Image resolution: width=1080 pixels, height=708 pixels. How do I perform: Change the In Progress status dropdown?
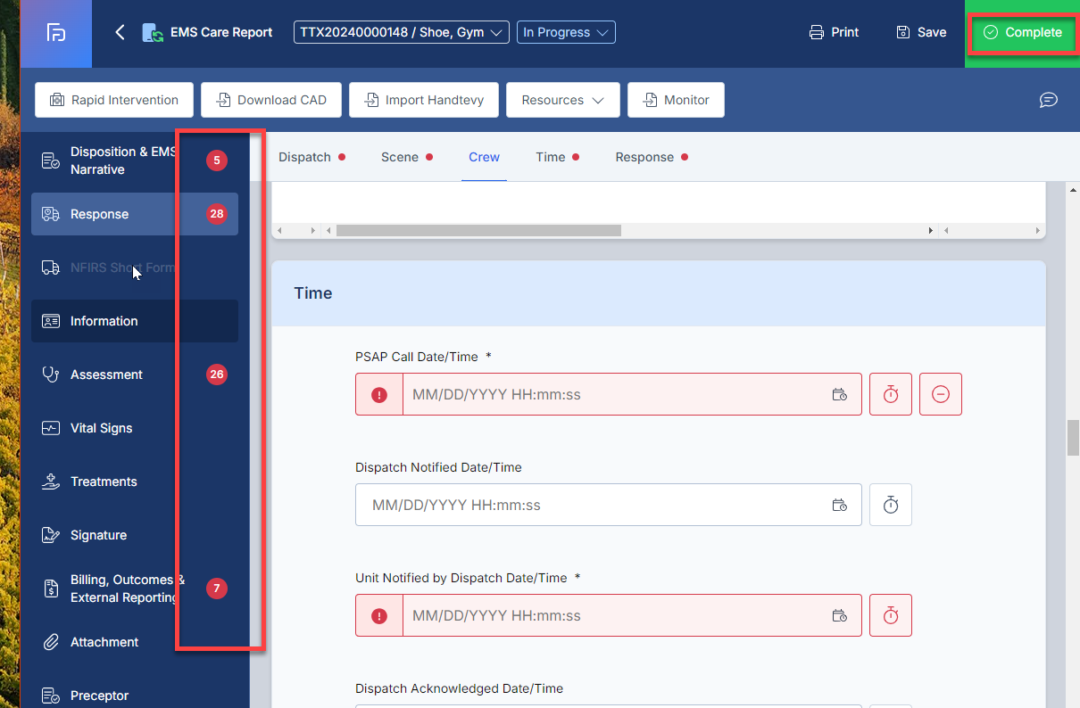(x=566, y=32)
